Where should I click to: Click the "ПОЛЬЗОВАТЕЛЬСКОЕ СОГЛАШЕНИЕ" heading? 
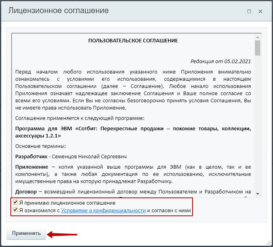point(133,41)
